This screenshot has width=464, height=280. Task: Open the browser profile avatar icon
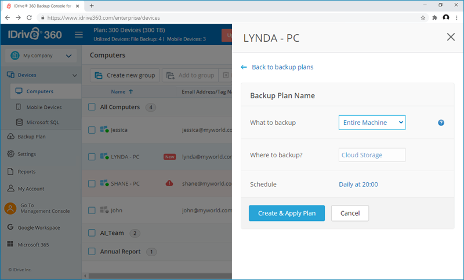coord(446,17)
